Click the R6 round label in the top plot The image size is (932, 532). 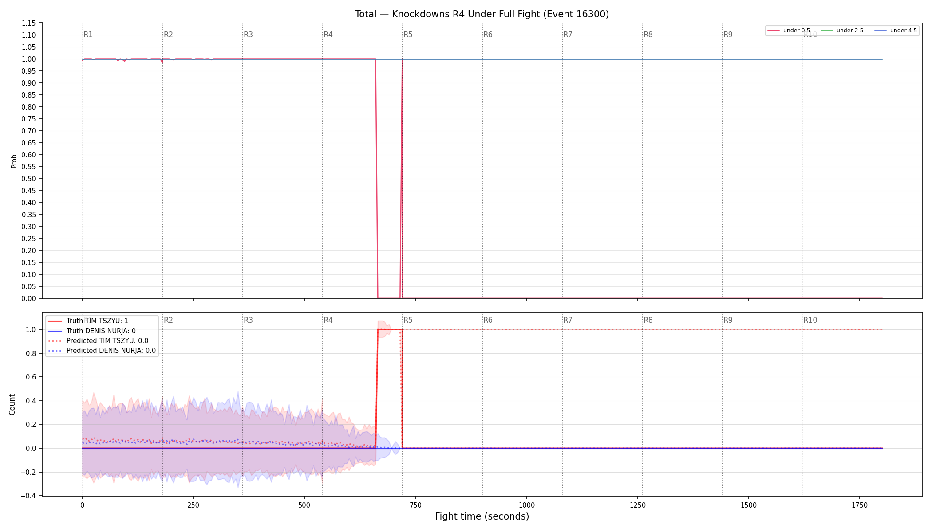488,35
